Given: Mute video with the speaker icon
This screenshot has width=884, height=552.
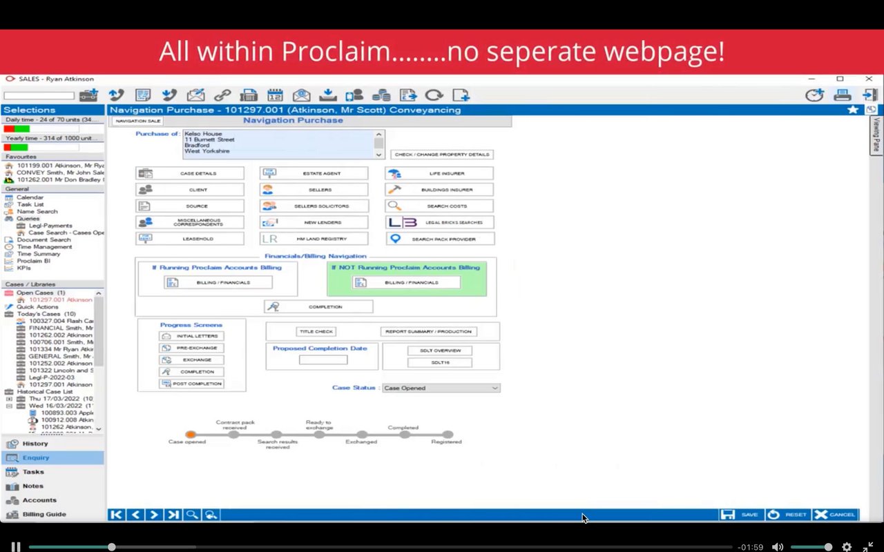Looking at the screenshot, I should (777, 547).
